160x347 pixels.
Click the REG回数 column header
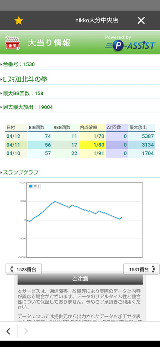click(65, 128)
